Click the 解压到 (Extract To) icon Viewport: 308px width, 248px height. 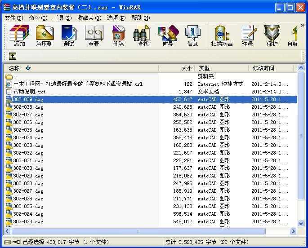point(45,35)
